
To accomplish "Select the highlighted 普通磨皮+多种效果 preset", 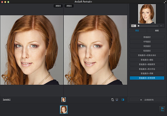I will [x=147, y=78].
